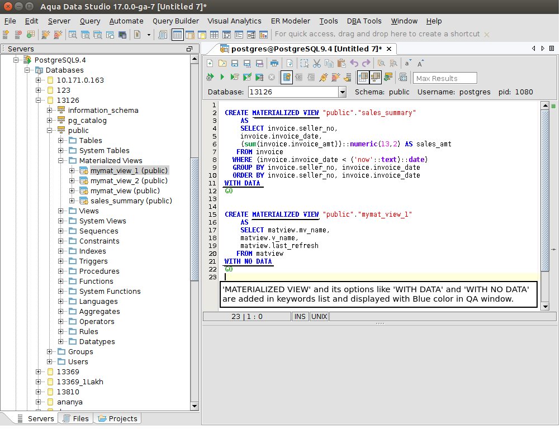Viewport: 560px width, 429px height.
Task: Toggle the grid results view button
Action: click(363, 77)
